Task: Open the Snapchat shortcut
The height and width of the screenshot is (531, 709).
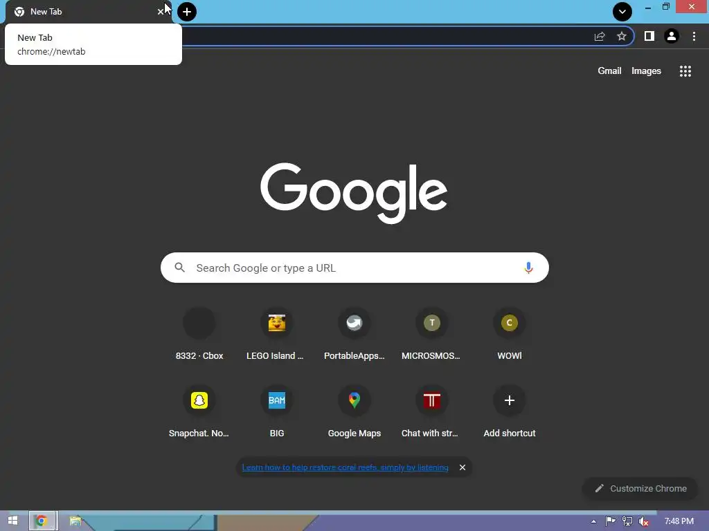Action: coord(199,412)
